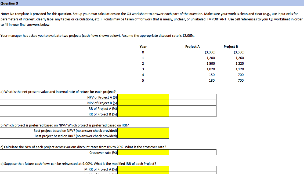
Task: Select Project A cash flow 1,020
Action: (x=211, y=69)
